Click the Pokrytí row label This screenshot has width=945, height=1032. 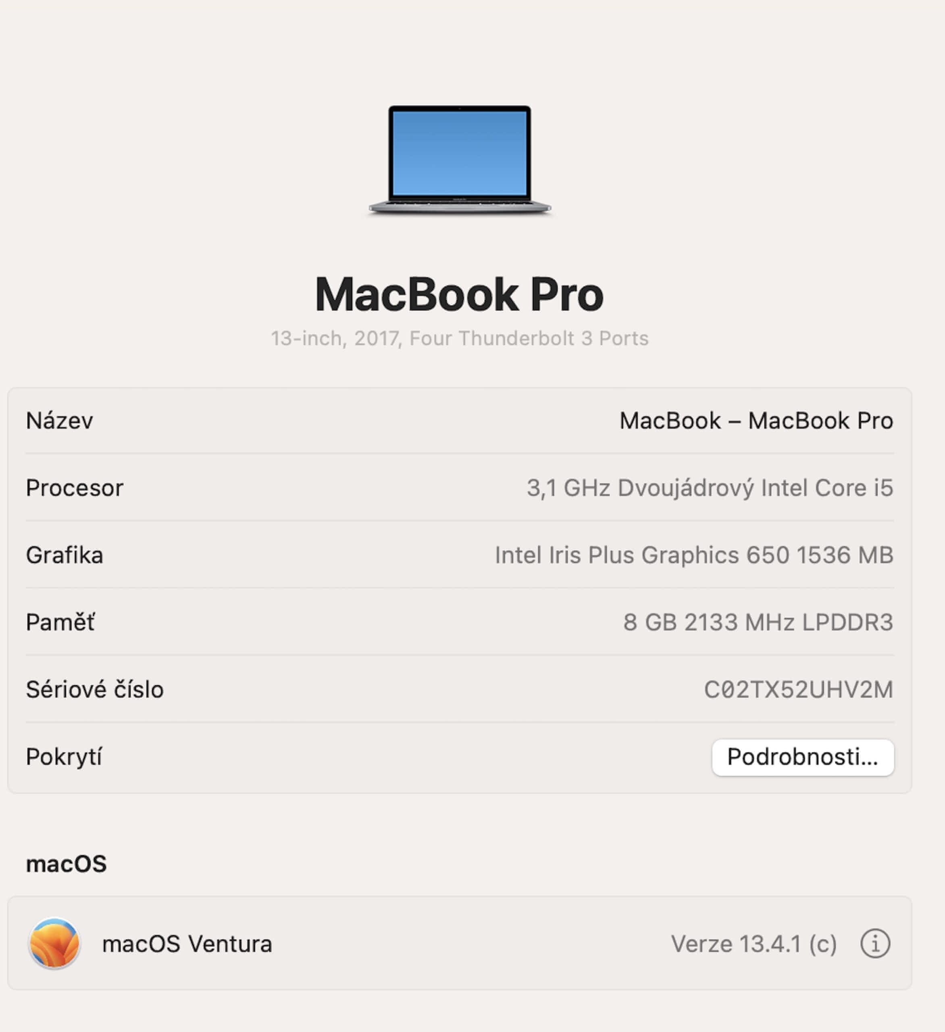64,757
